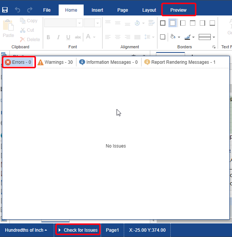This screenshot has width=232, height=237.
Task: Show the Errors - 0 list
Action: [19, 62]
